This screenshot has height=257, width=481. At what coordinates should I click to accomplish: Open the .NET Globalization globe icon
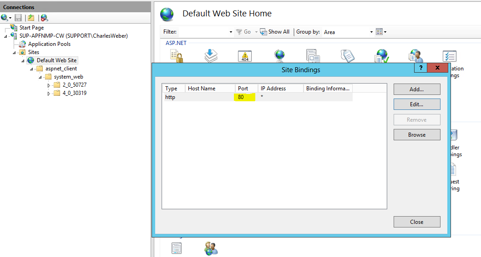(279, 56)
